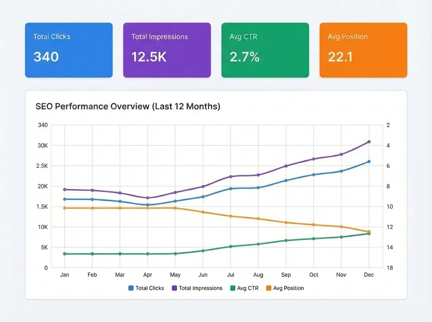Image resolution: width=432 pixels, height=322 pixels.
Task: Open the orange Avg Position card
Action: (x=363, y=50)
